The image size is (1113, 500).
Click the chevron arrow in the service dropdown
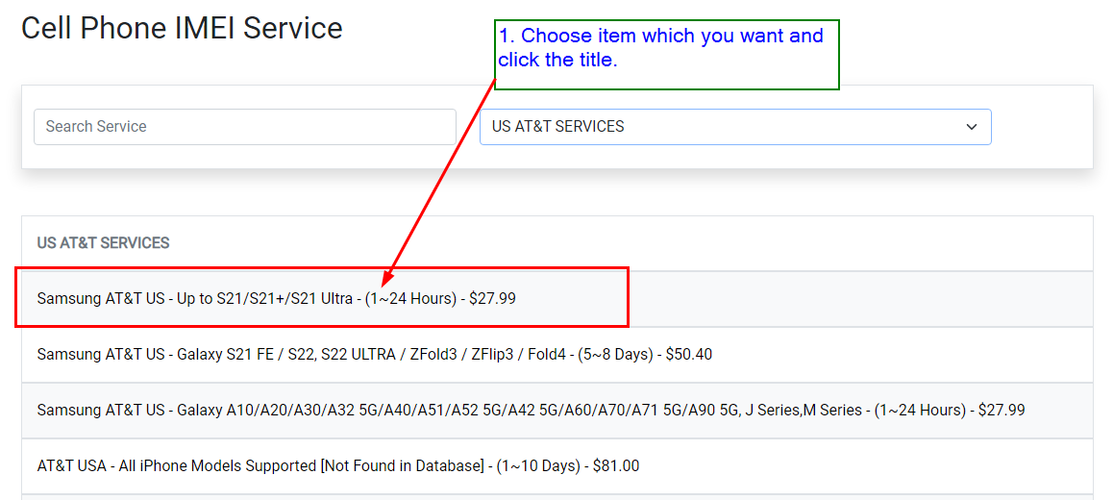(972, 127)
